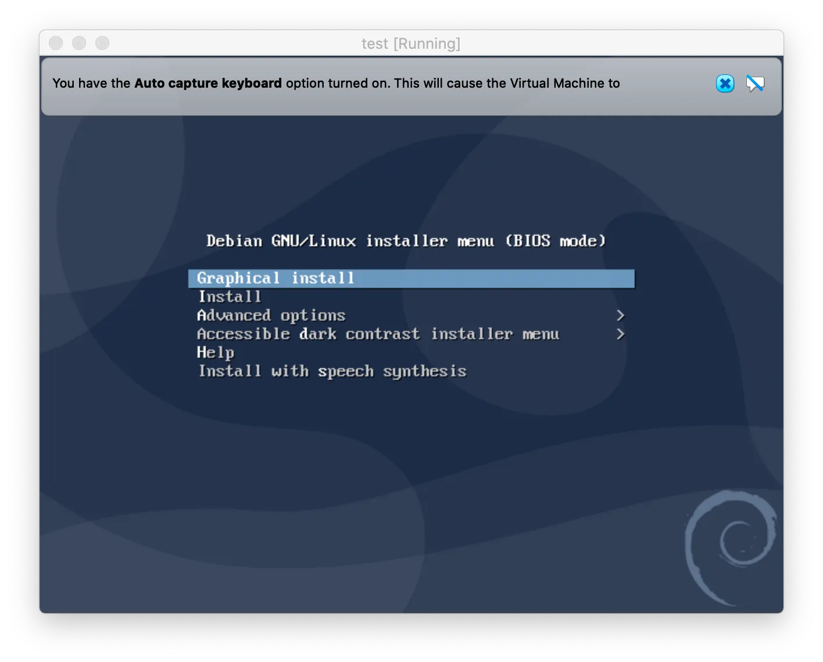Viewport: 823px width, 662px height.
Task: Click the red close window button
Action: (56, 43)
